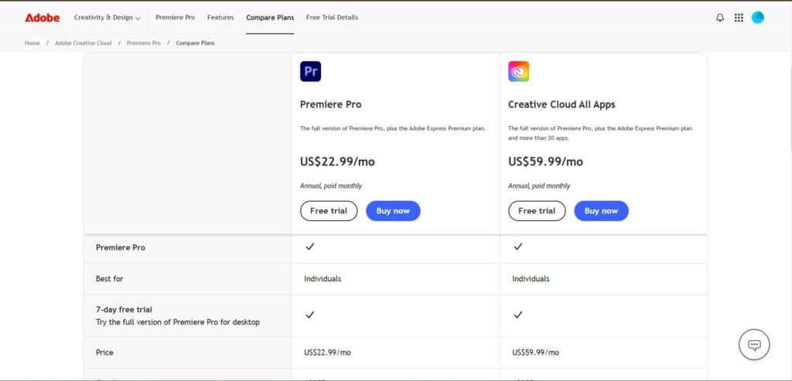This screenshot has height=381, width=792.
Task: Expand the Creativity & Design menu
Action: (107, 18)
